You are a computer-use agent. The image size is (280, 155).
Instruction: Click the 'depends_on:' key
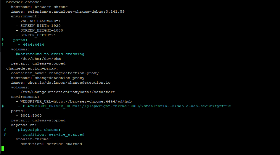tap(24, 125)
